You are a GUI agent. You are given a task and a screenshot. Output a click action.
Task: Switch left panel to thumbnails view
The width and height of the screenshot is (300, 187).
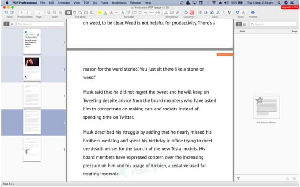pyautogui.click(x=7, y=24)
